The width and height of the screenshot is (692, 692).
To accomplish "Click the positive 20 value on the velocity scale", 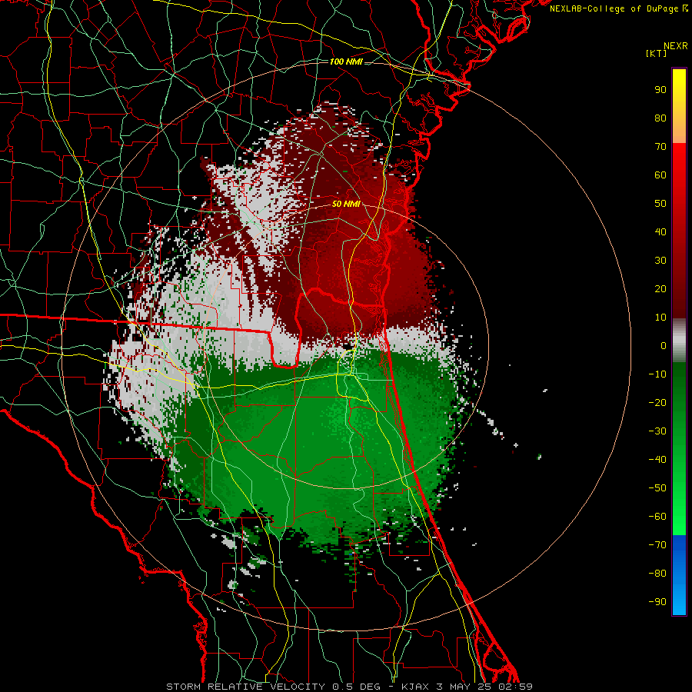I will pos(660,289).
